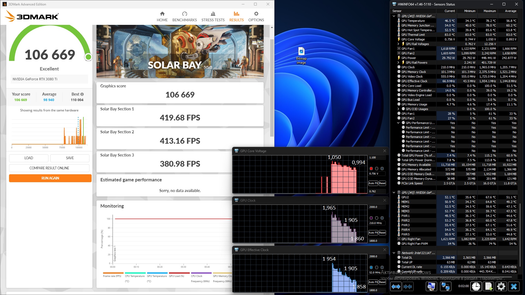Click the RUN AGAIN button

[50, 178]
